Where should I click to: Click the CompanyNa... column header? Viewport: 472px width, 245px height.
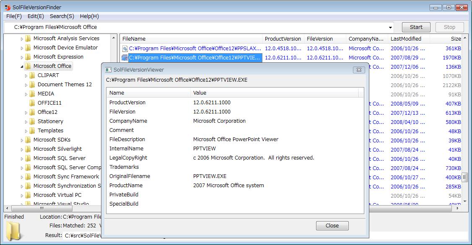(367, 39)
